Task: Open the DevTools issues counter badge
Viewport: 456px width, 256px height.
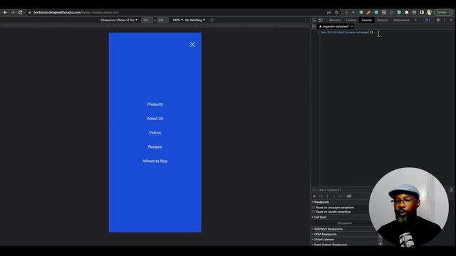Action: click(427, 20)
